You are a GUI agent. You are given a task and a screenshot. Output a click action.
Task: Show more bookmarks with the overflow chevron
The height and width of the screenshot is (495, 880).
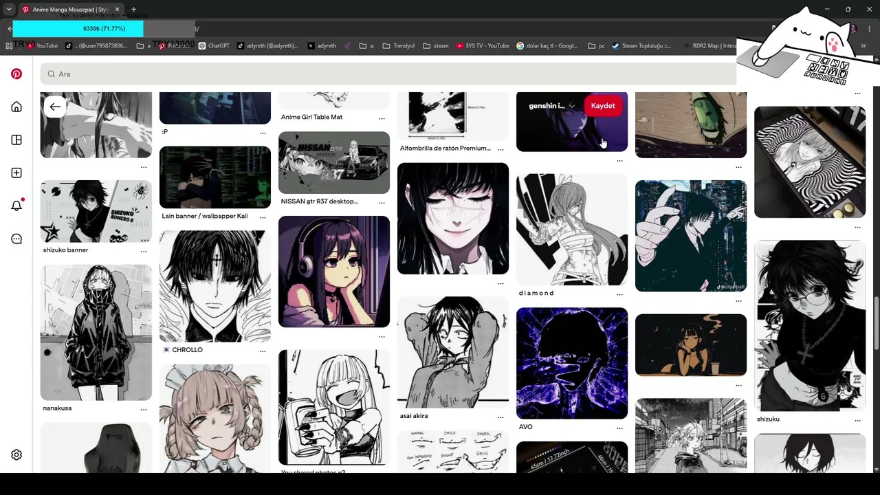tap(863, 46)
